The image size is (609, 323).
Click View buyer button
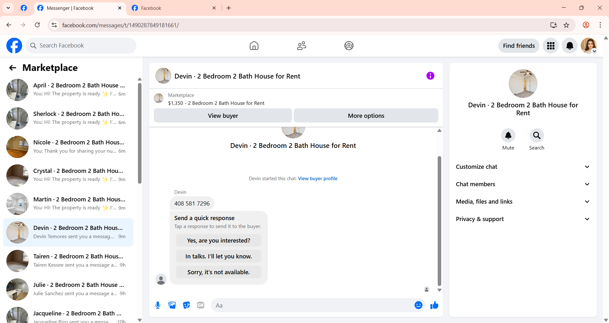point(223,116)
